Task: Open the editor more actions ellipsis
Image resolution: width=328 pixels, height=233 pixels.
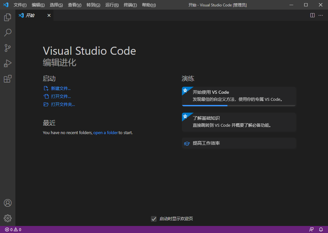Action: pyautogui.click(x=320, y=15)
